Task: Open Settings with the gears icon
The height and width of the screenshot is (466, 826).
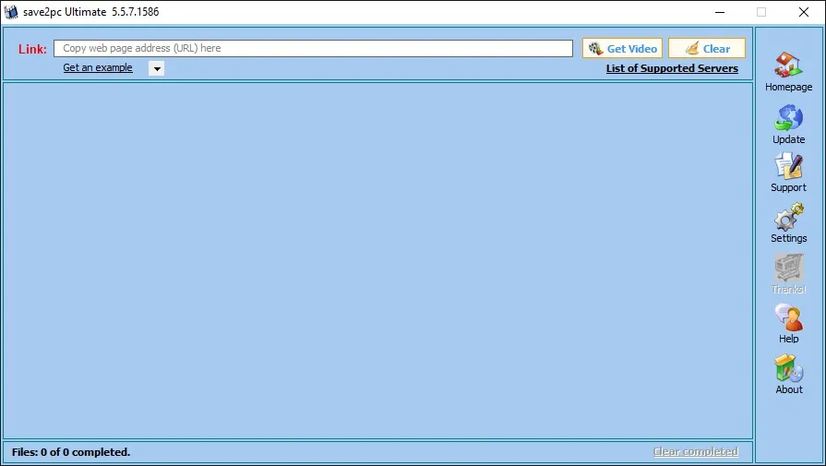Action: pyautogui.click(x=788, y=217)
